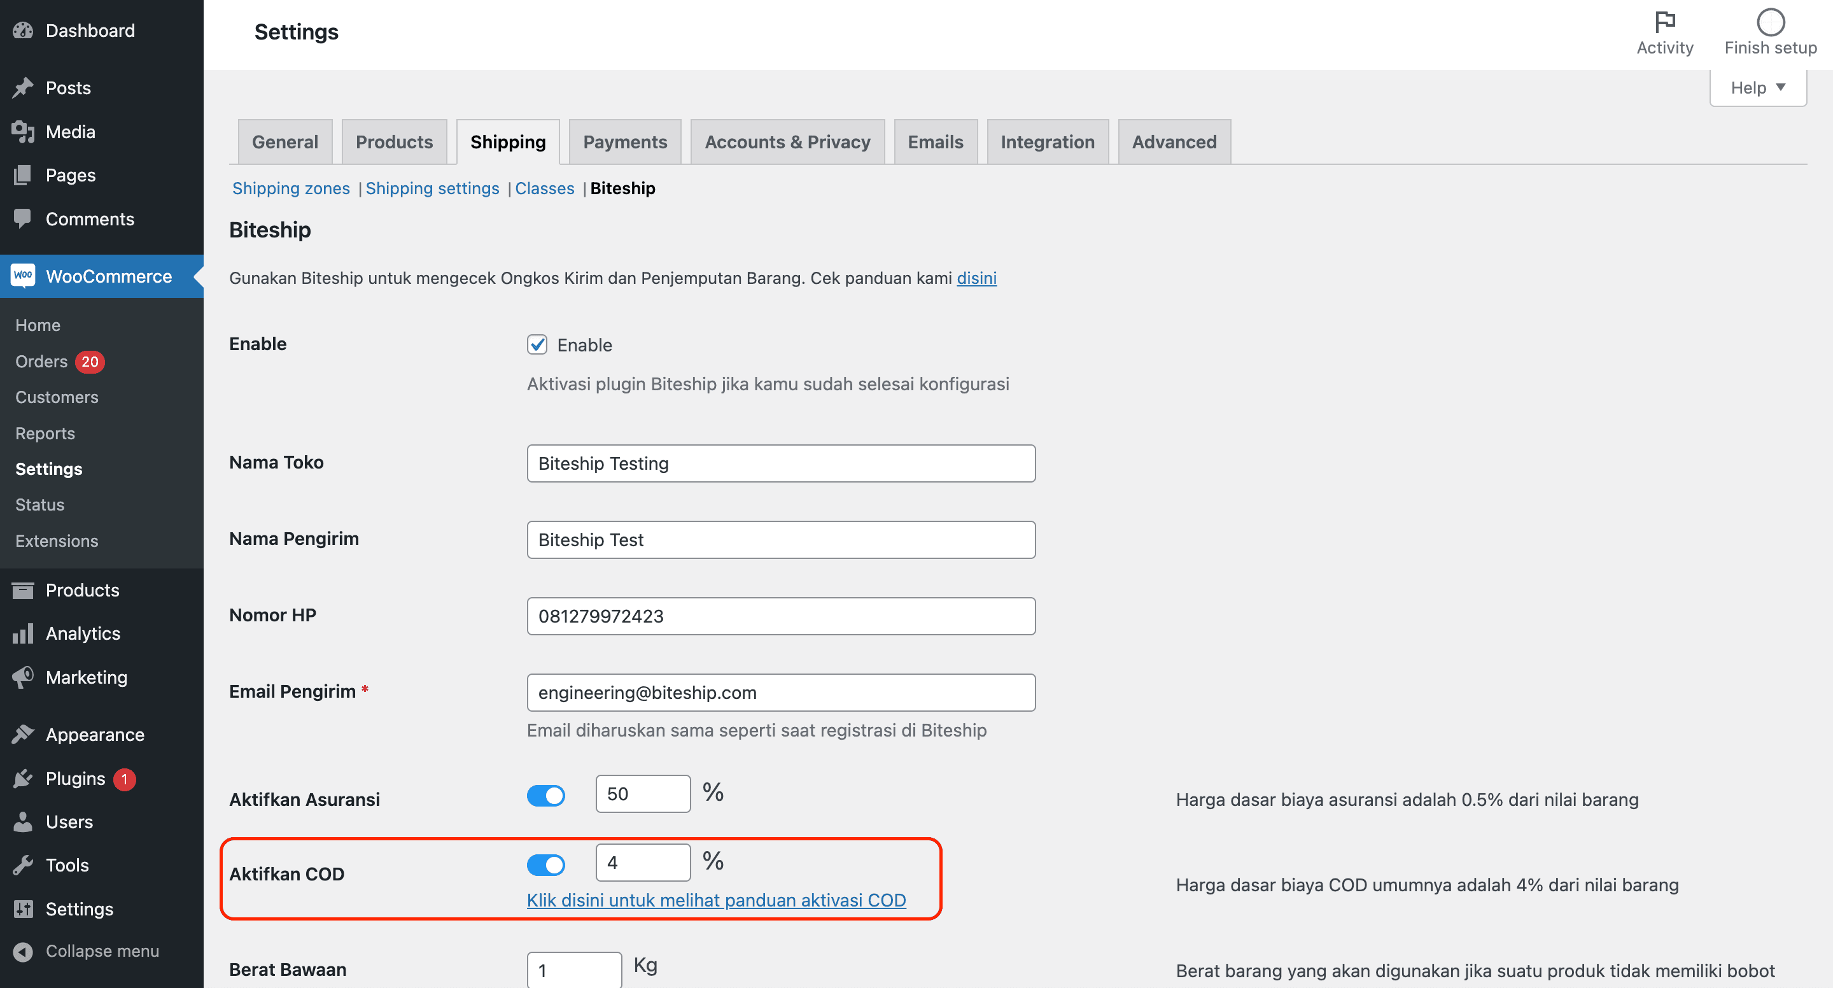
Task: Open the General settings tab
Action: 284,142
